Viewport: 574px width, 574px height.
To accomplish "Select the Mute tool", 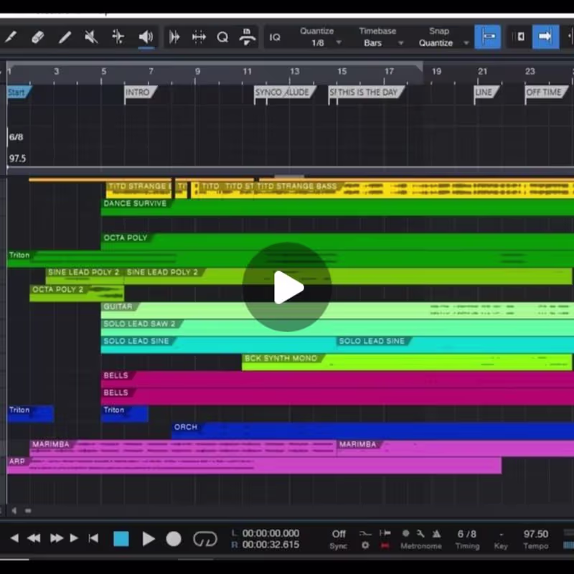I will (91, 37).
